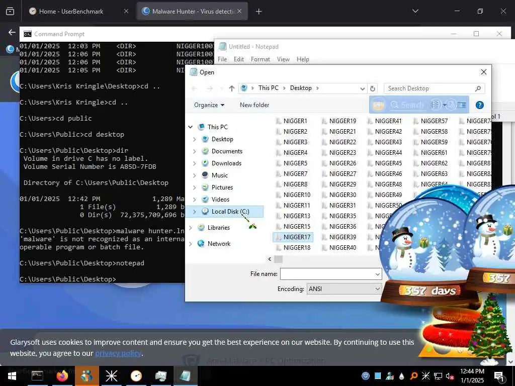Open the Encoding ANSI dropdown
This screenshot has height=386, width=515.
pos(344,289)
